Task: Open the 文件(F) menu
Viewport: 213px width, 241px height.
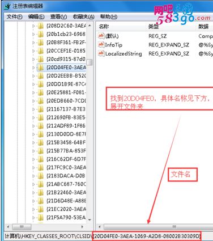Action: click(14, 17)
